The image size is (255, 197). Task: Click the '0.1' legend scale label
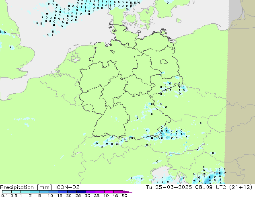(4, 195)
